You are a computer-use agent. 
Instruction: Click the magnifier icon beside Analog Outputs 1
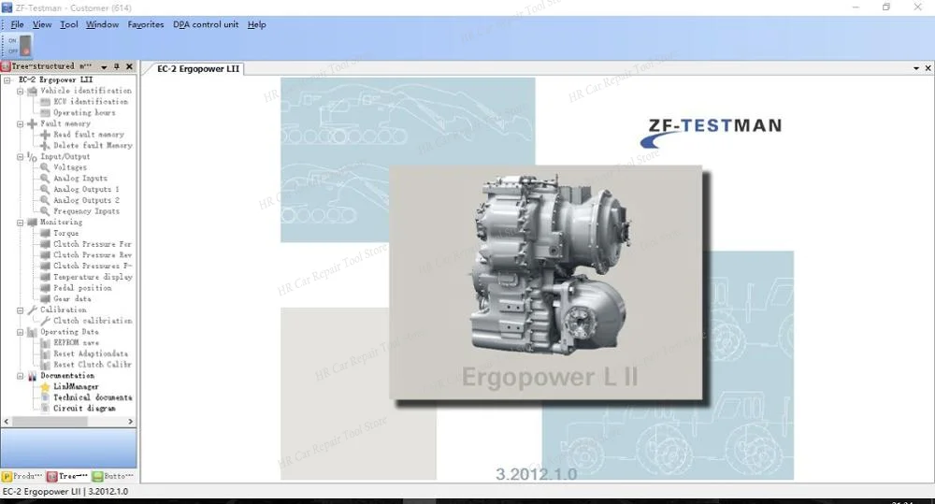(x=45, y=189)
